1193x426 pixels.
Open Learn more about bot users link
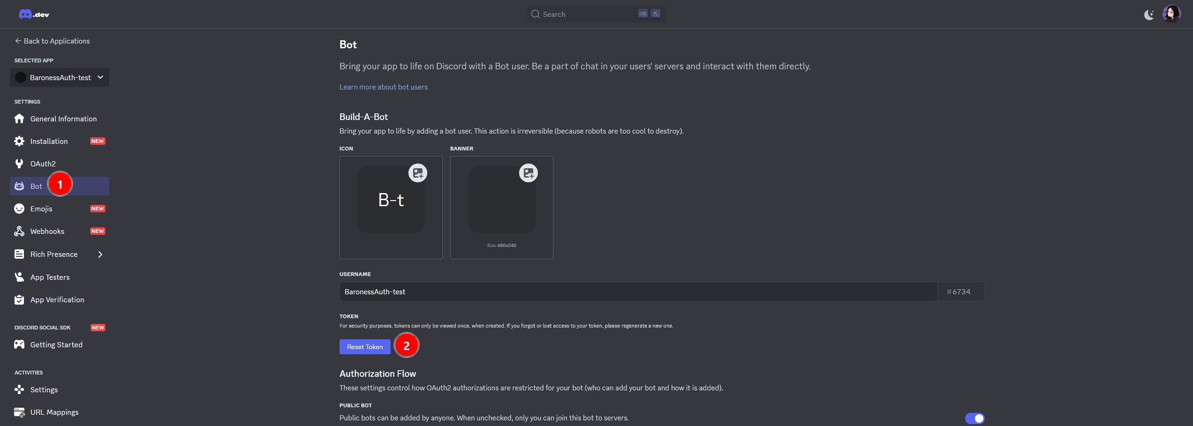(x=383, y=87)
